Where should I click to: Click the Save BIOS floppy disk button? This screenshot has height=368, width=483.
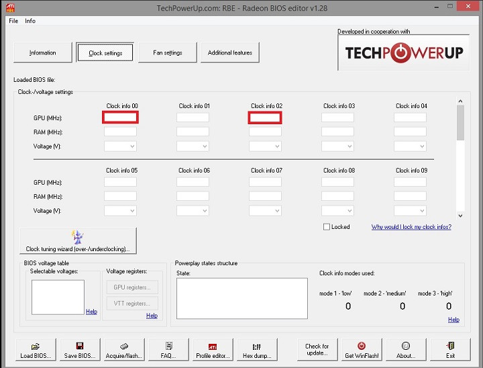[x=80, y=349]
